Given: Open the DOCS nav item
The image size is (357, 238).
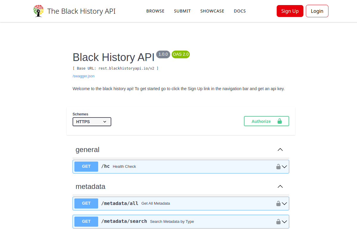Looking at the screenshot, I should pyautogui.click(x=240, y=11).
